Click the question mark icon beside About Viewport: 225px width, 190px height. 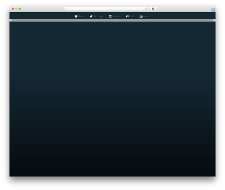click(x=76, y=16)
